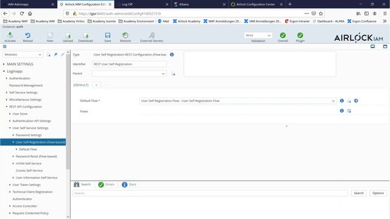Viewport: 390px width, 219px height.
Task: Select REST API Configuration tree item
Action: pyautogui.click(x=26, y=107)
